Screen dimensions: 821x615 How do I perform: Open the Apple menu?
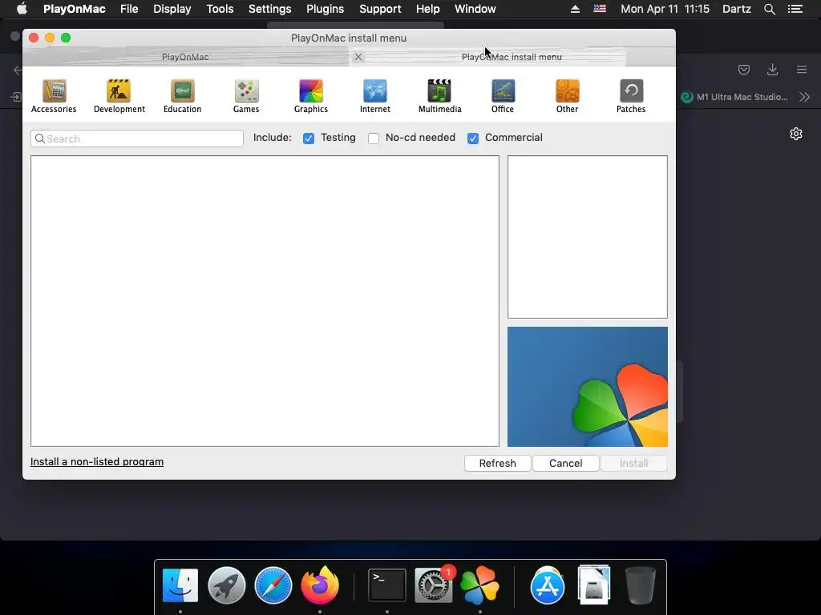pyautogui.click(x=22, y=9)
